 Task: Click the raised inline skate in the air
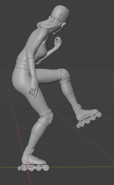[87, 116]
